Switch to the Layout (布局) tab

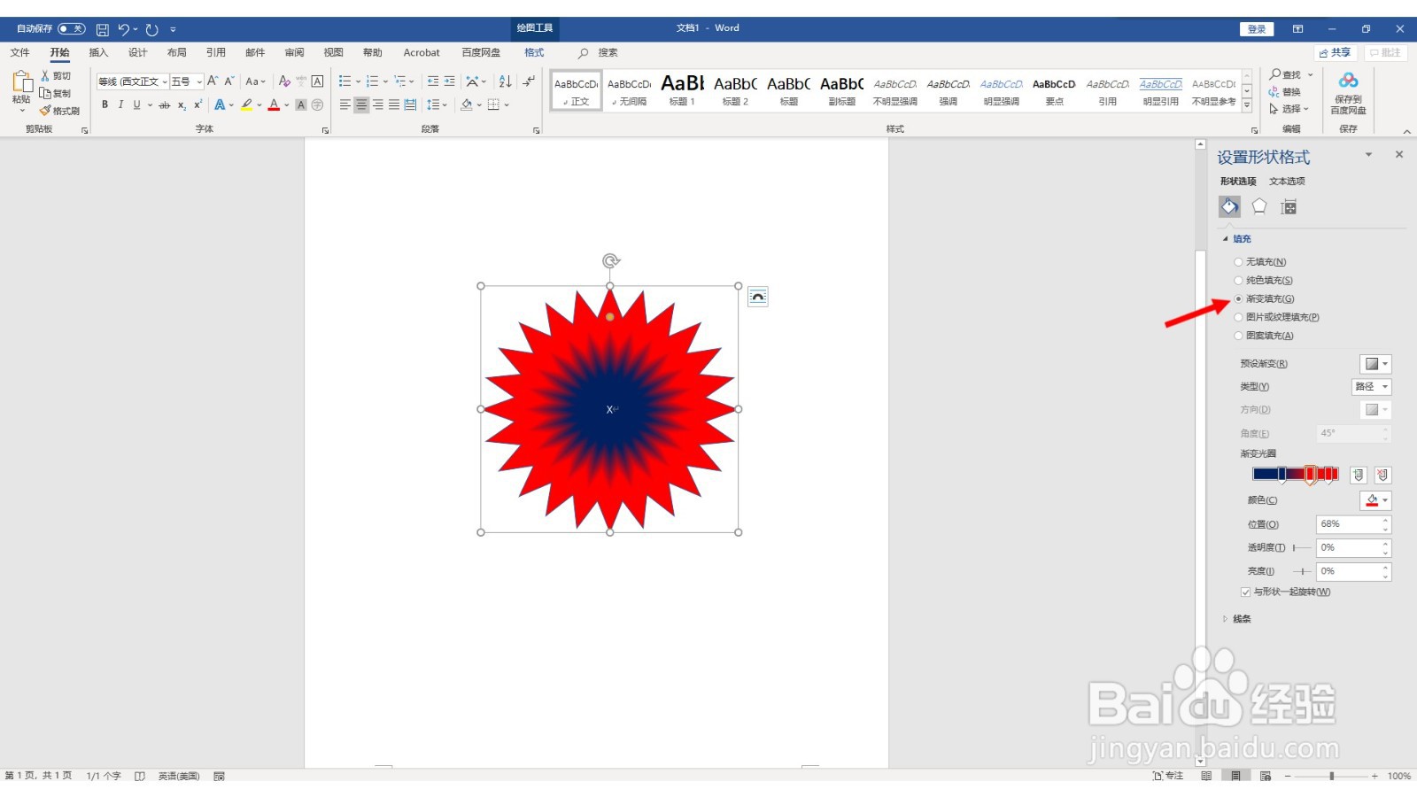[x=176, y=53]
